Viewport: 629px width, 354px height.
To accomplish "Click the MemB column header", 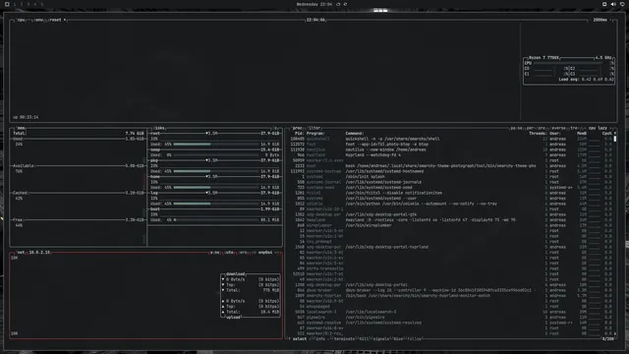I will click(582, 134).
